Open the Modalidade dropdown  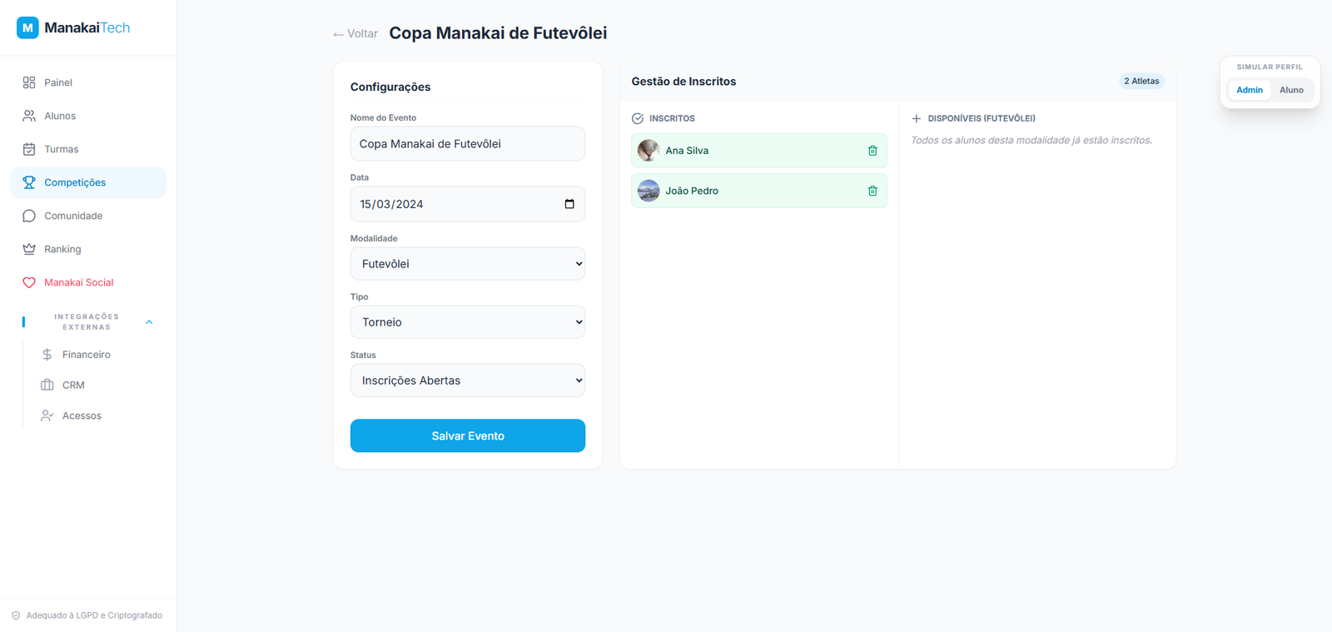point(467,264)
